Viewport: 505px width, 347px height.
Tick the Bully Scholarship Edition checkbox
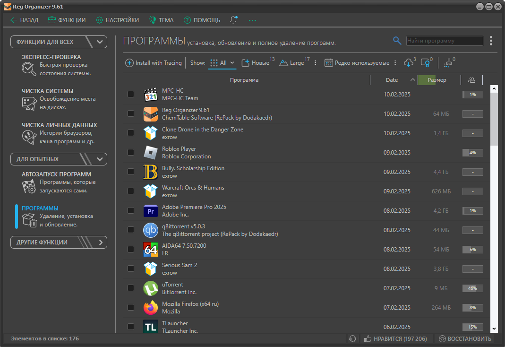click(131, 172)
